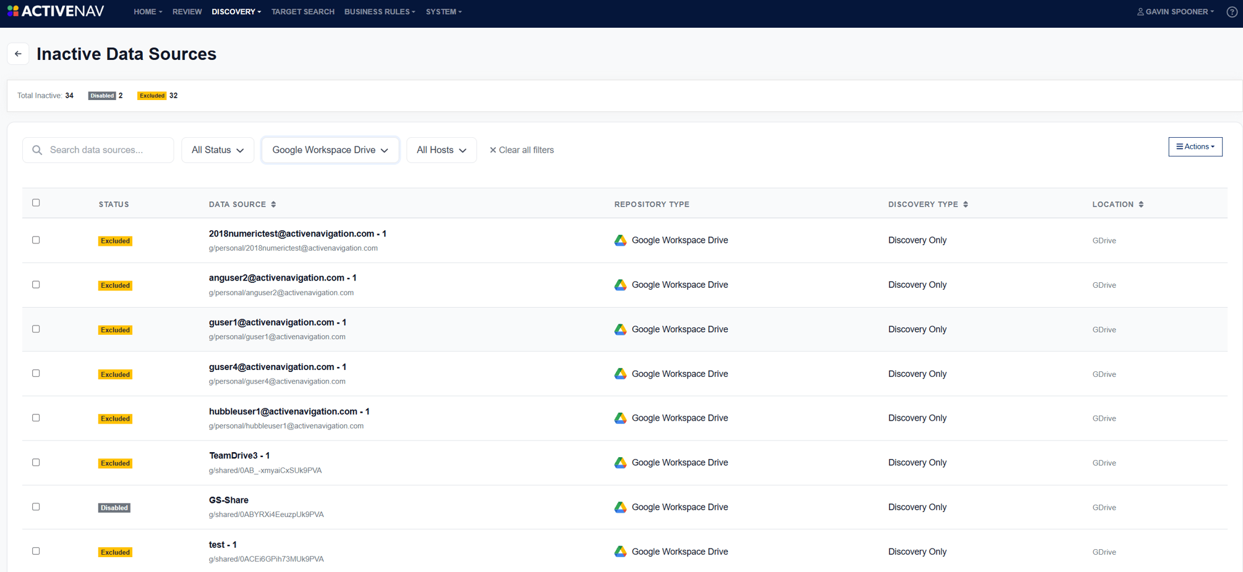
Task: Check the GS-Share row checkbox
Action: 36,507
